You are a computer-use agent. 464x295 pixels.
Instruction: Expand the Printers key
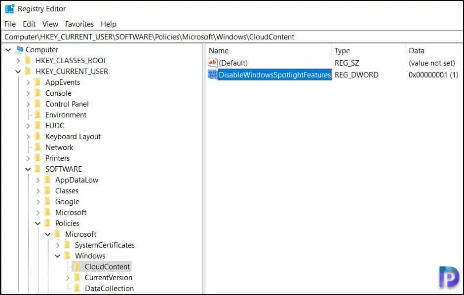[28, 158]
